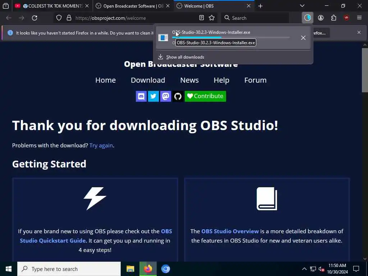Click the Firefox Search box
The height and width of the screenshot is (276, 368).
(255, 18)
